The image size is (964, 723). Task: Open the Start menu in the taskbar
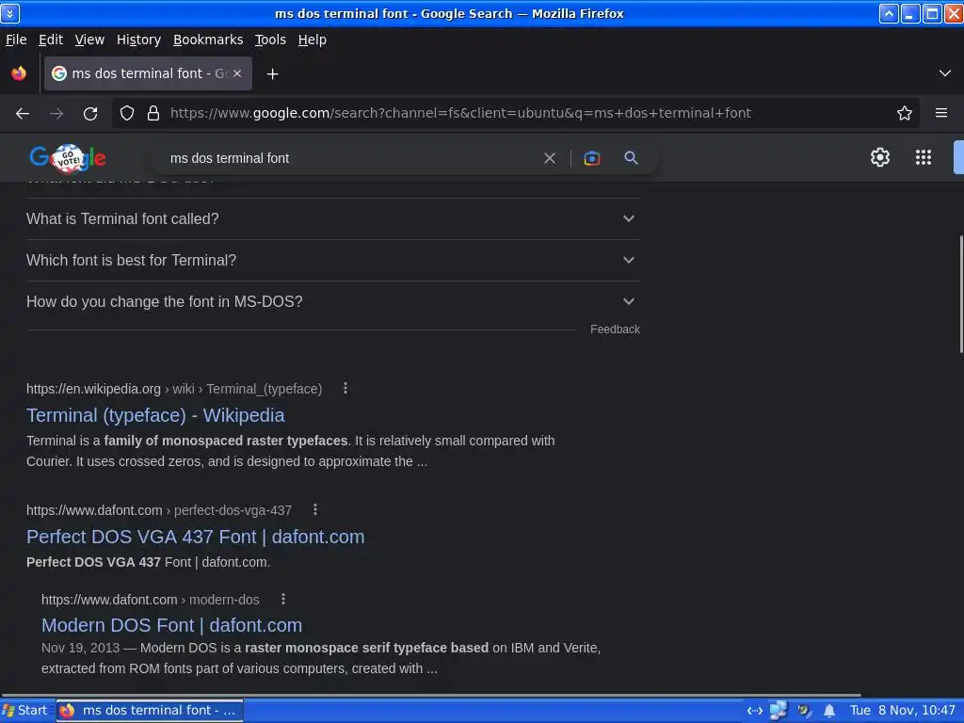pos(24,710)
